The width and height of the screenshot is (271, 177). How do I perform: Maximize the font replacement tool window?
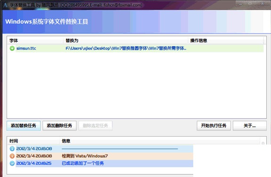(250, 4)
